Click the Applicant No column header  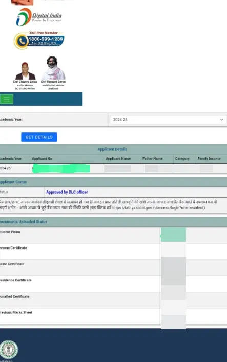coord(42,159)
